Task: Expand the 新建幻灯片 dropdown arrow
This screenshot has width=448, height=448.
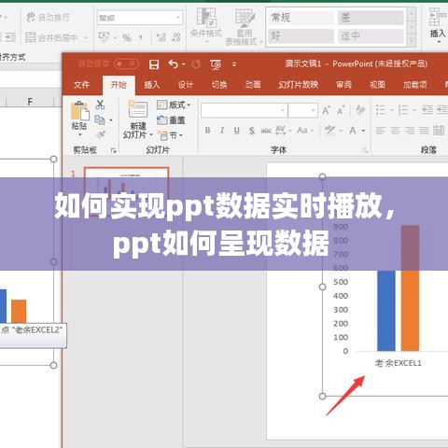Action: (x=151, y=135)
